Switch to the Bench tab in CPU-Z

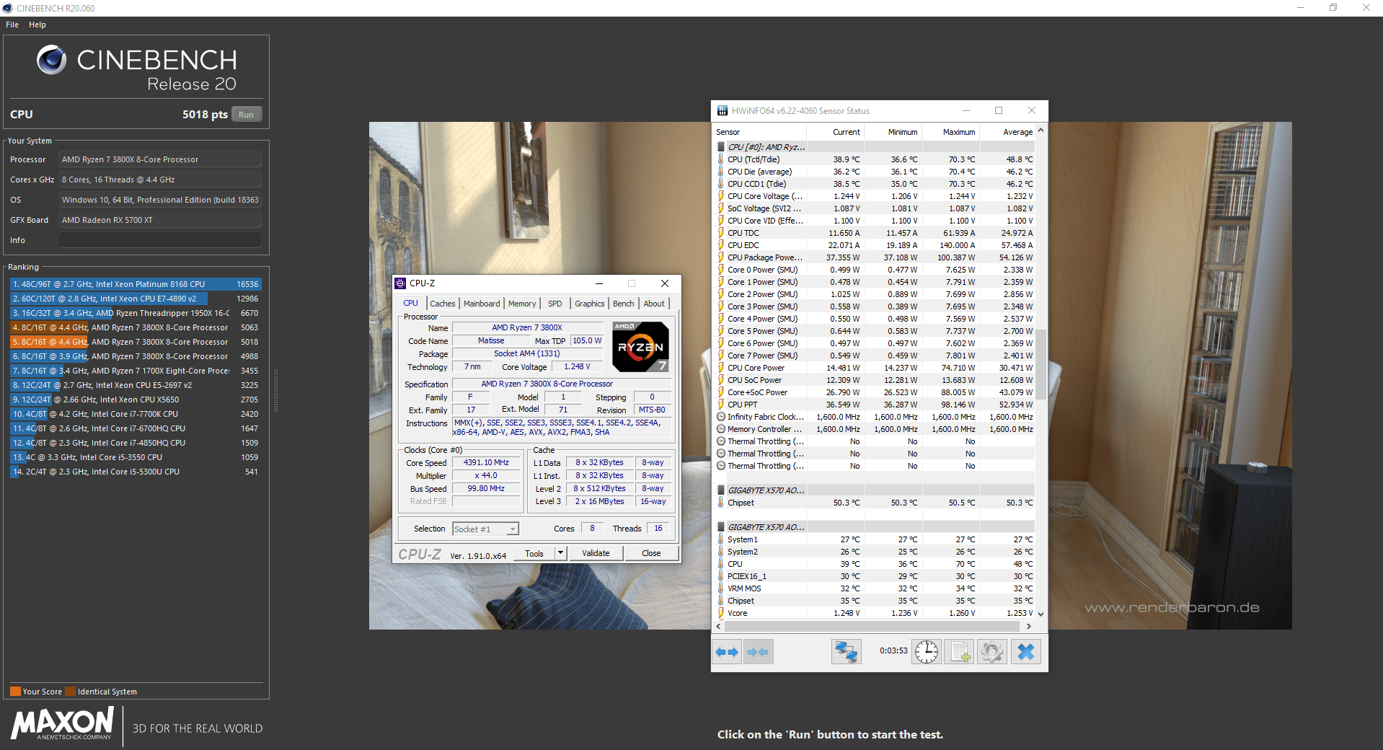tap(622, 304)
